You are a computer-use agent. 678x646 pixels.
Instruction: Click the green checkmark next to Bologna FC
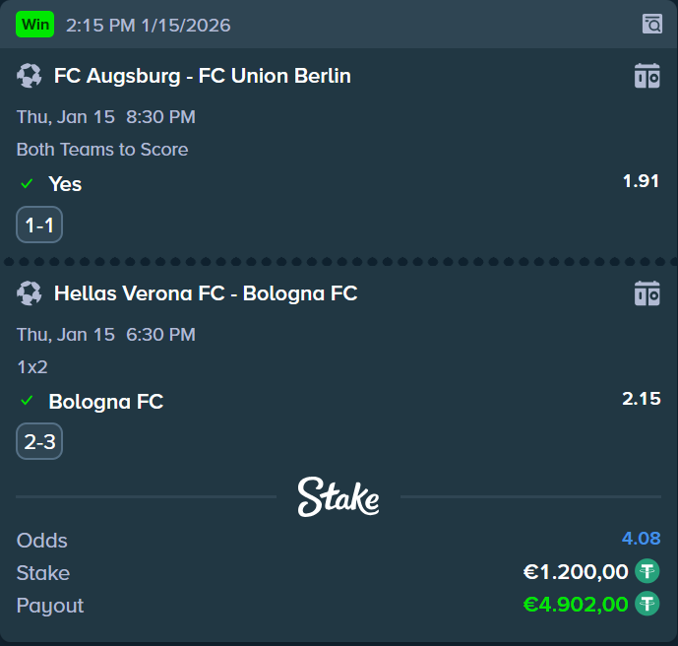(27, 401)
